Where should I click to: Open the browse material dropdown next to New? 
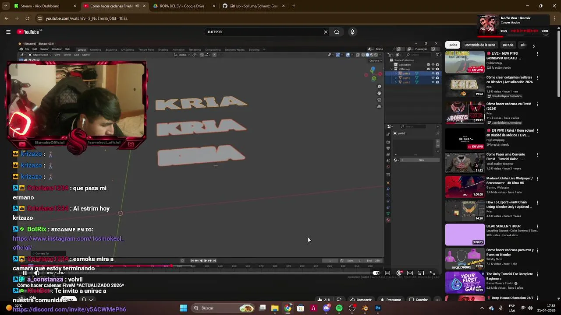(396, 160)
